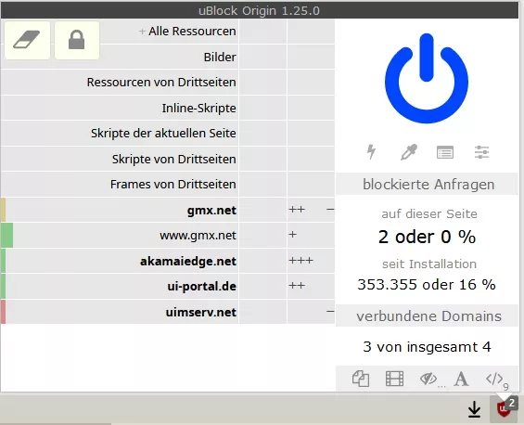
Task: Open the logger list icon
Action: 445,152
